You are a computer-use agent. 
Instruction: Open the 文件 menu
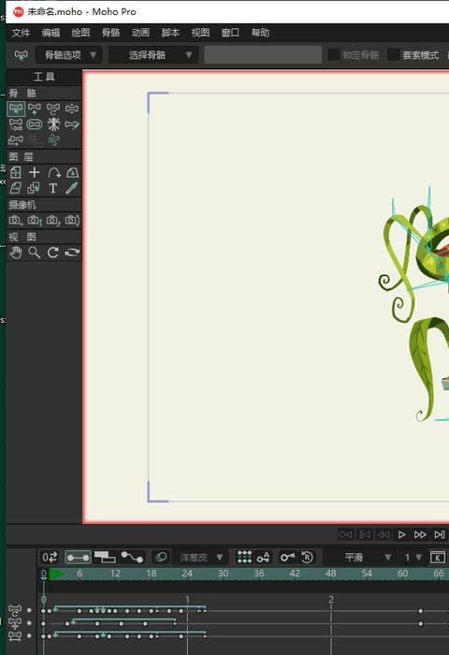(x=21, y=33)
